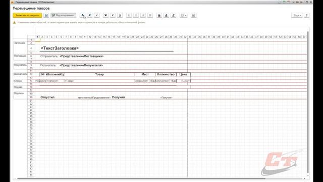Viewport: 323px width, 182px height.
Task: Select column header 57
Action: tap(304, 37)
